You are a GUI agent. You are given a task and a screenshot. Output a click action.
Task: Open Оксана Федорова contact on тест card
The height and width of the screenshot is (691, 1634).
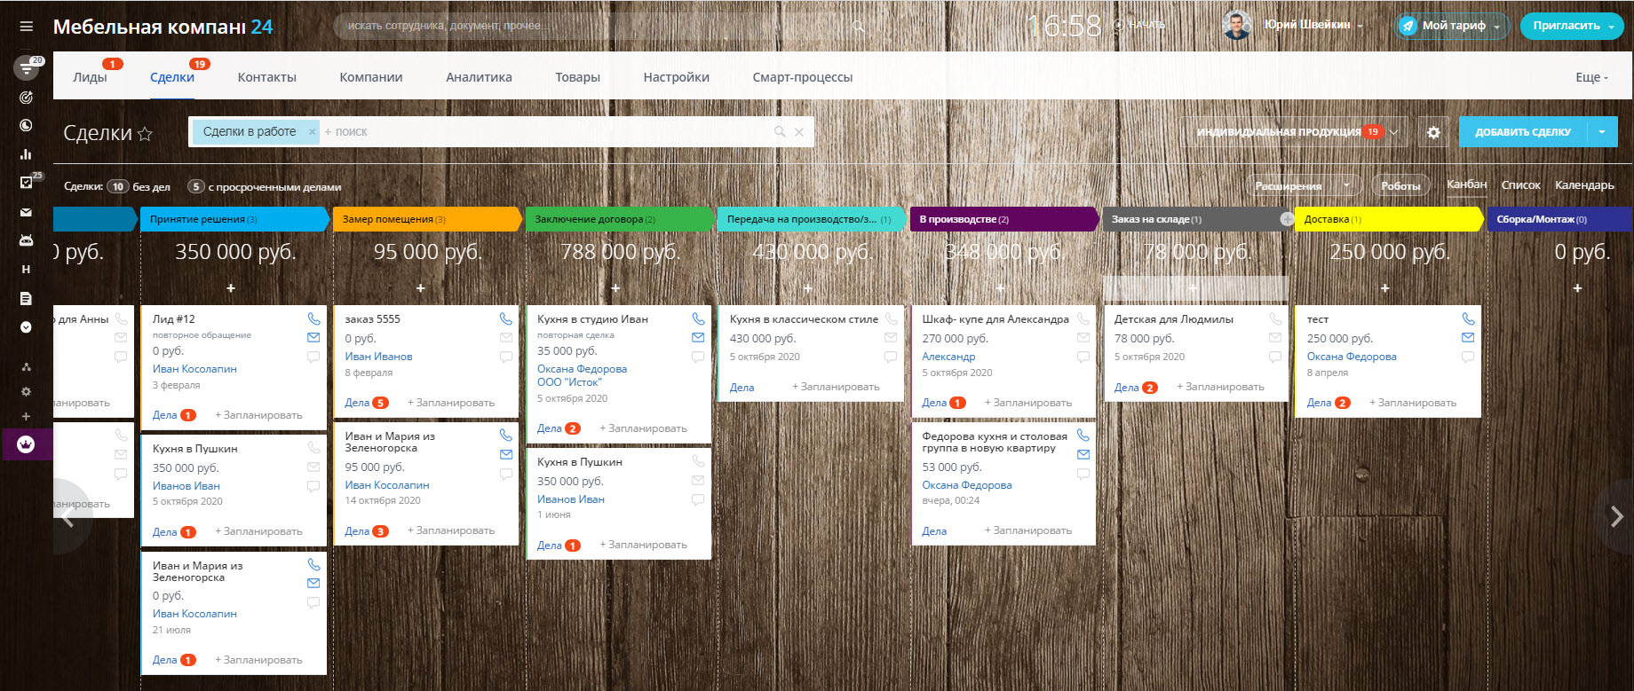coord(1352,357)
